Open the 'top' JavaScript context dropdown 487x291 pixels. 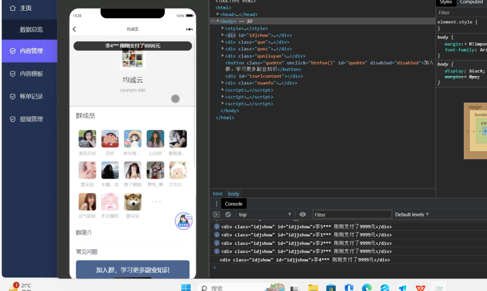pos(265,215)
